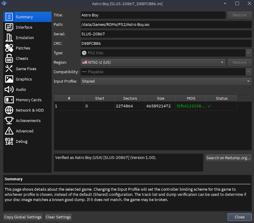This screenshot has width=254, height=223.
Task: Select the MD5 hash cell in track list
Action: tap(190, 106)
